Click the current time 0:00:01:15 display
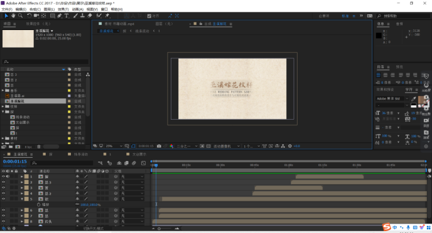 coord(15,162)
